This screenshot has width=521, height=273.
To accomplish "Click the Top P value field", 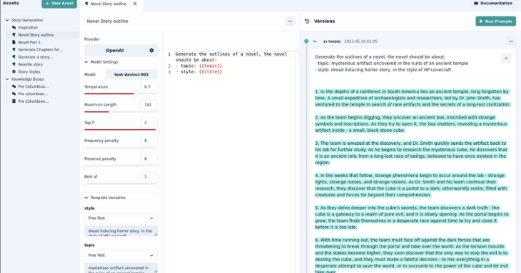I will click(x=149, y=123).
